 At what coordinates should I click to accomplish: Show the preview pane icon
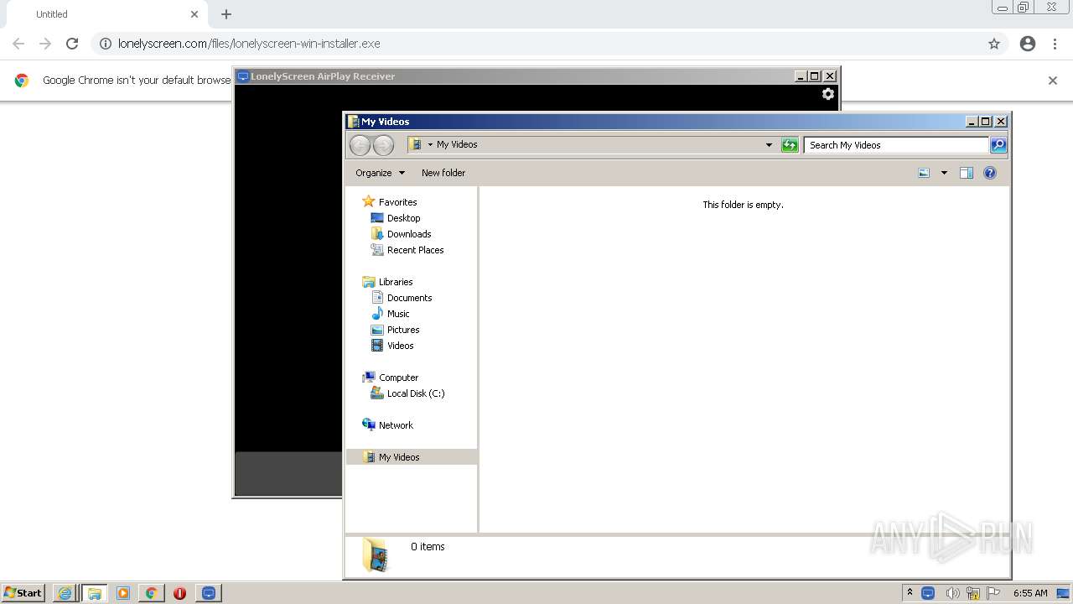pos(967,173)
